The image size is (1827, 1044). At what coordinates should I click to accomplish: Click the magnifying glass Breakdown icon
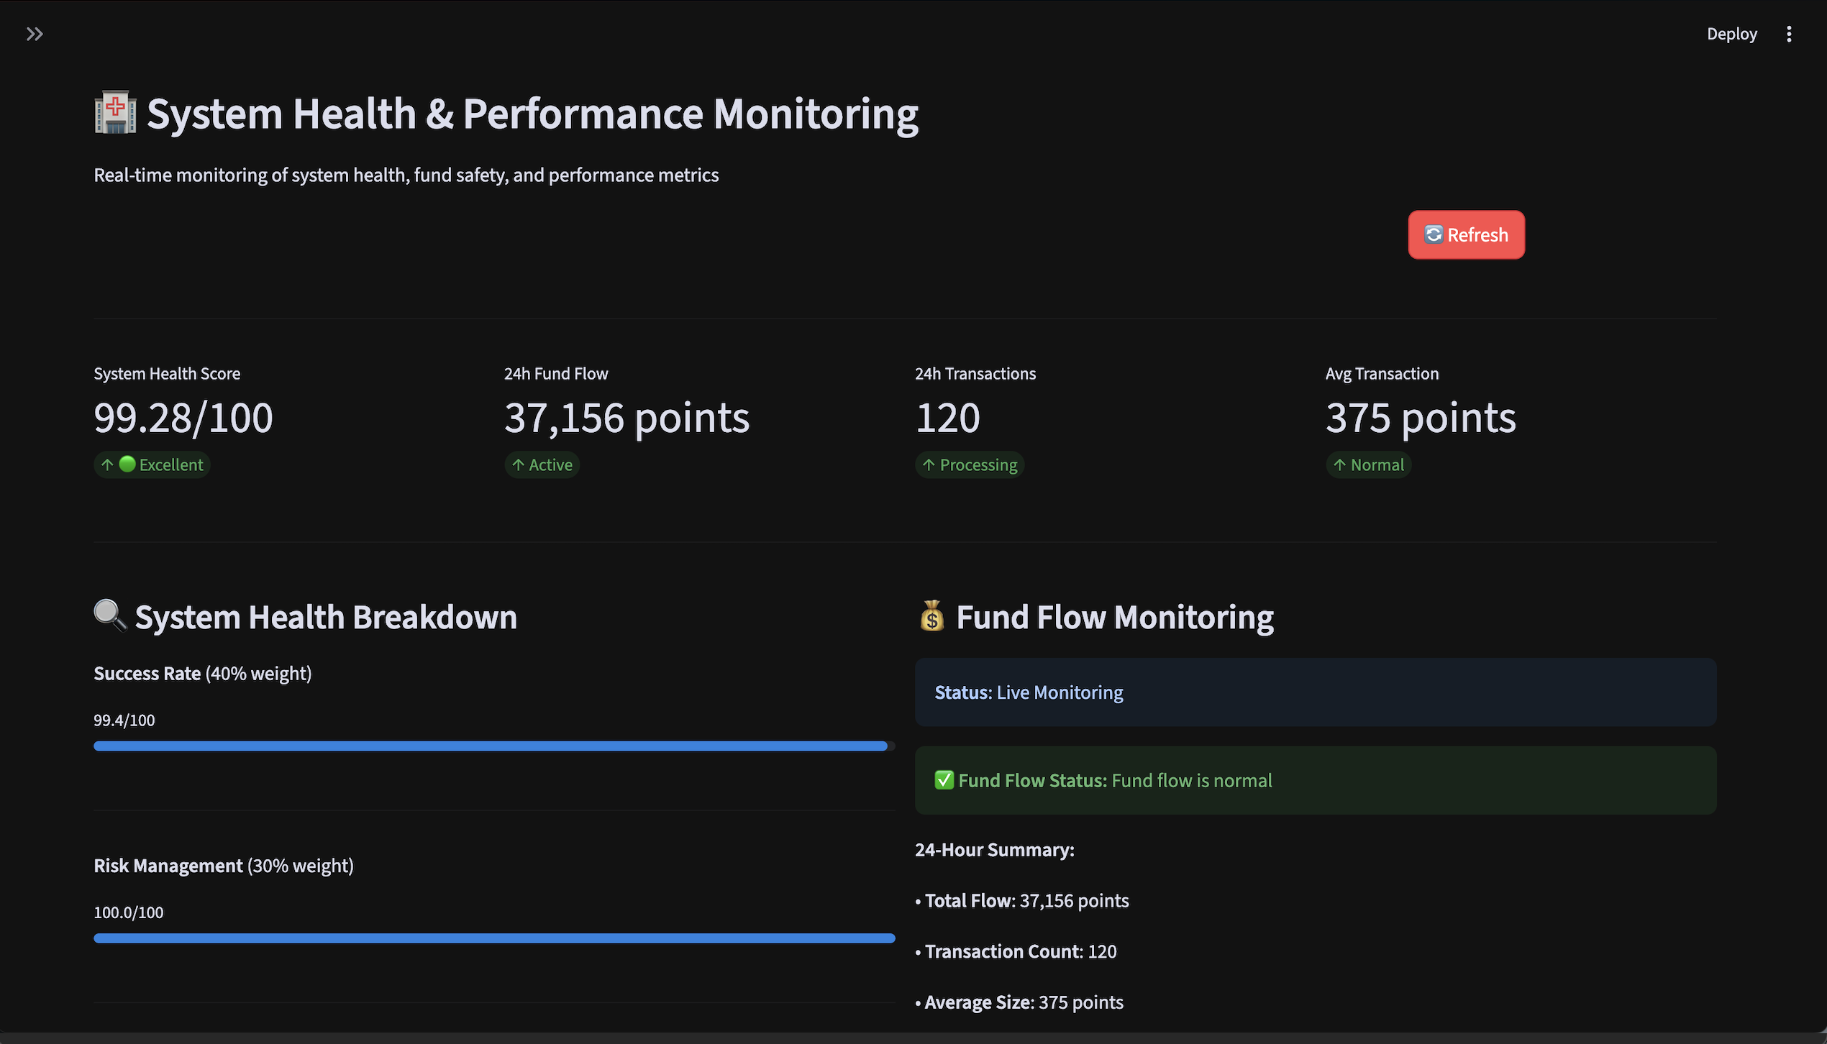110,615
